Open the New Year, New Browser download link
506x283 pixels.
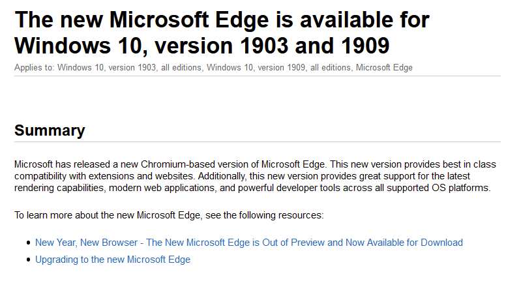tap(248, 243)
